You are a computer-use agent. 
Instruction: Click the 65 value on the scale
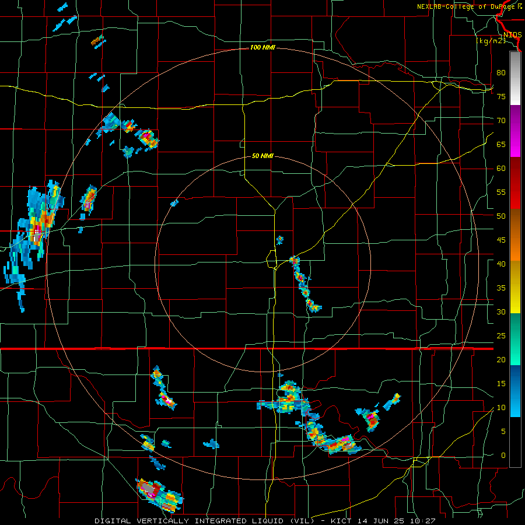pos(501,144)
